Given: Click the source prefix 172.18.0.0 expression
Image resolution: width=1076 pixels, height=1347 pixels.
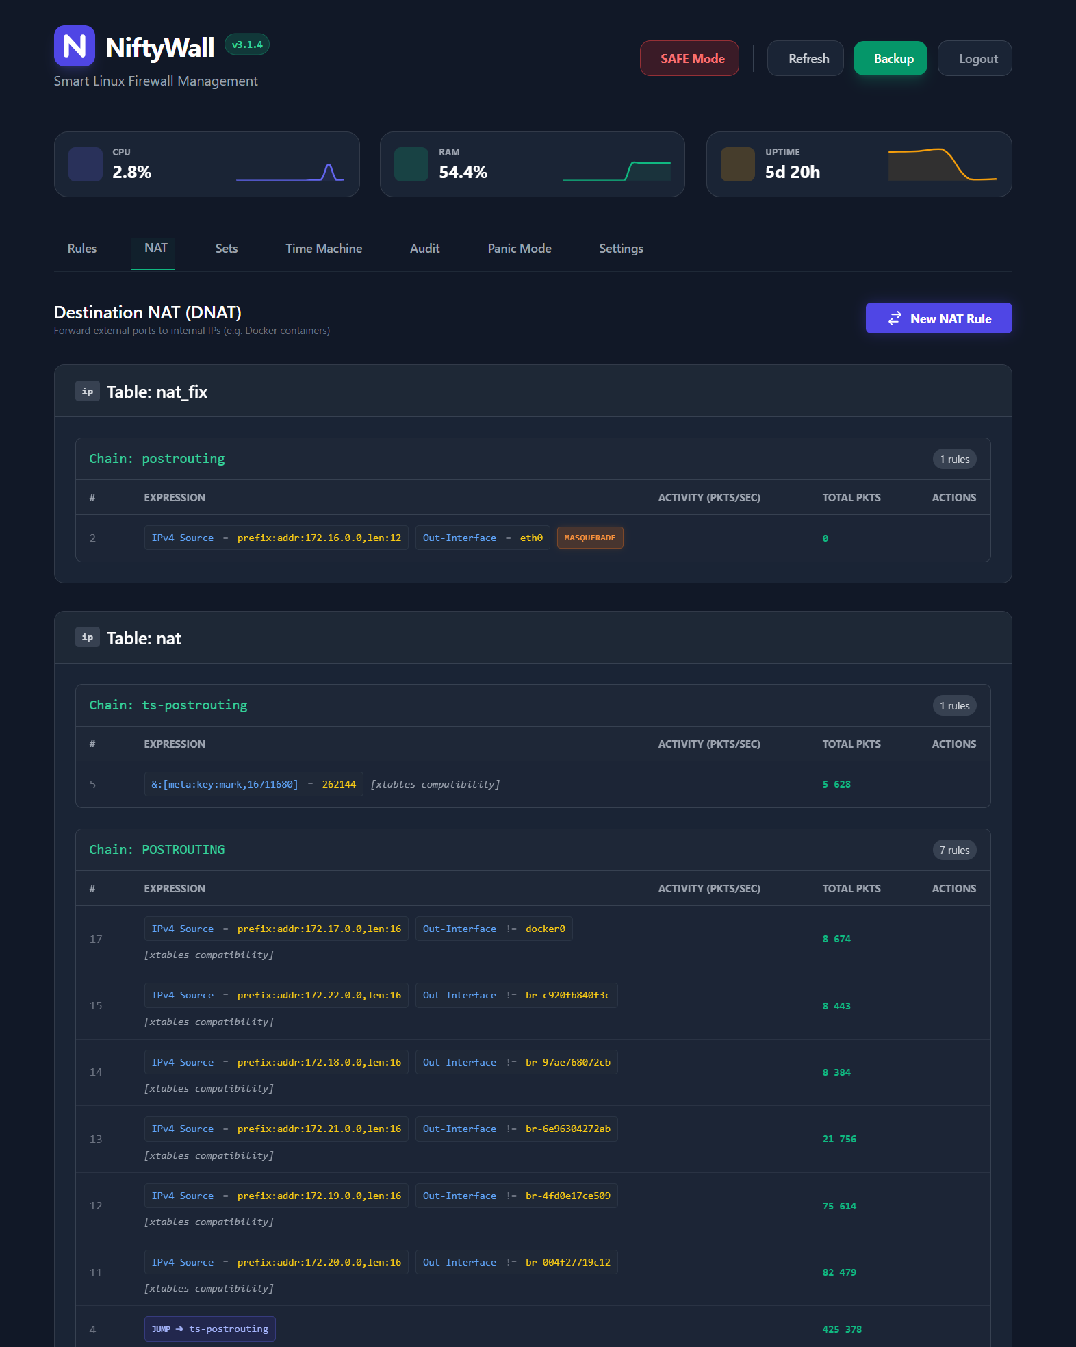Looking at the screenshot, I should (x=277, y=1062).
